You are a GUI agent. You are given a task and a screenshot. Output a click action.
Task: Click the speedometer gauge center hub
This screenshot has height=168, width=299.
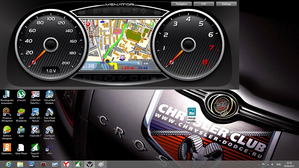[51, 44]
